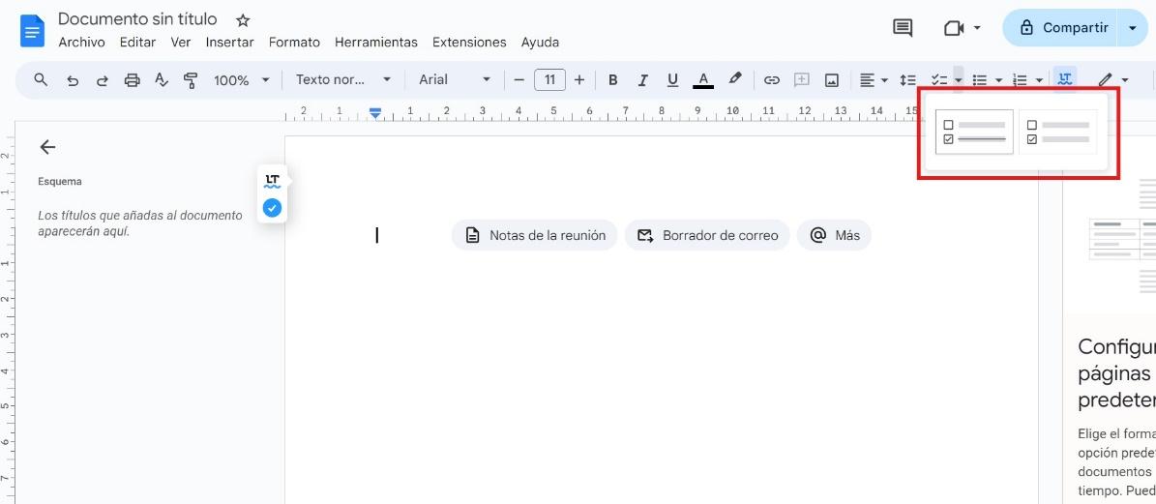Open the paragraph style dropdown
Screen dimensions: 1156x504
point(342,79)
